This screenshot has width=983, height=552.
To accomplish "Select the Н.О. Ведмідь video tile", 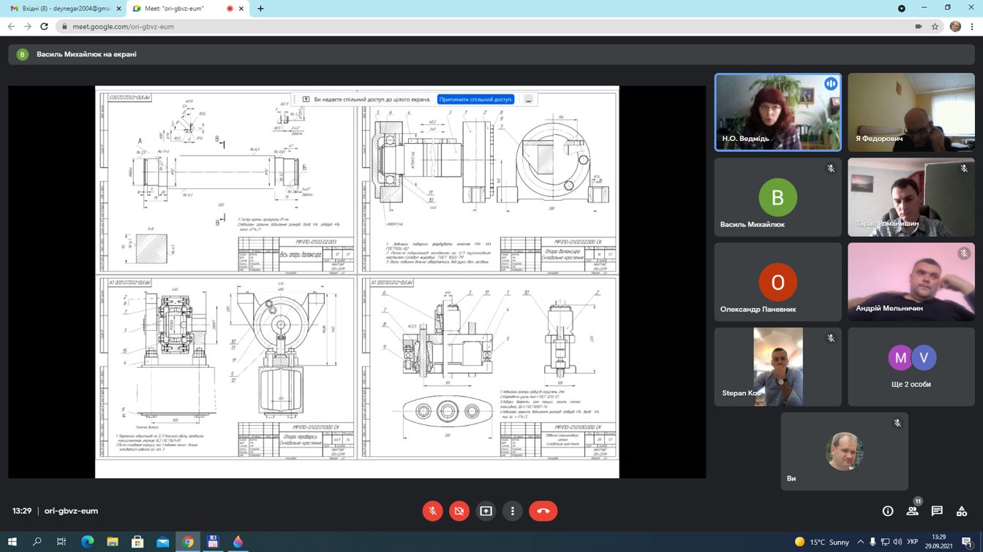I will click(x=777, y=112).
